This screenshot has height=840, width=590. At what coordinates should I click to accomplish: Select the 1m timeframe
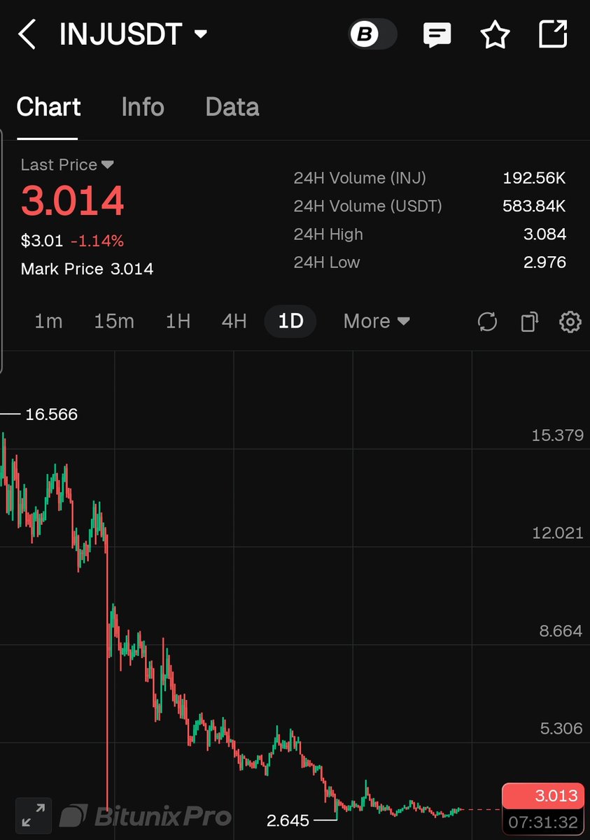click(x=48, y=321)
